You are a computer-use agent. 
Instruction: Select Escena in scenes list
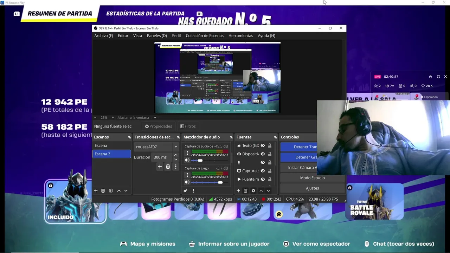coord(112,145)
